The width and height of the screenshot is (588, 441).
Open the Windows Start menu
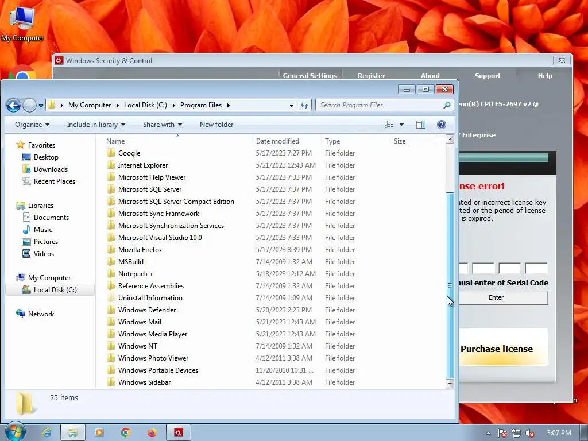[14, 432]
